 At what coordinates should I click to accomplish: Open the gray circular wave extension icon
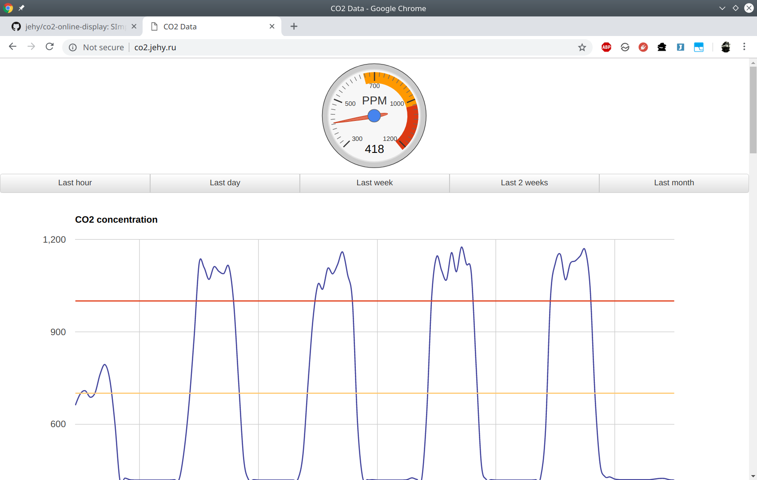(625, 47)
